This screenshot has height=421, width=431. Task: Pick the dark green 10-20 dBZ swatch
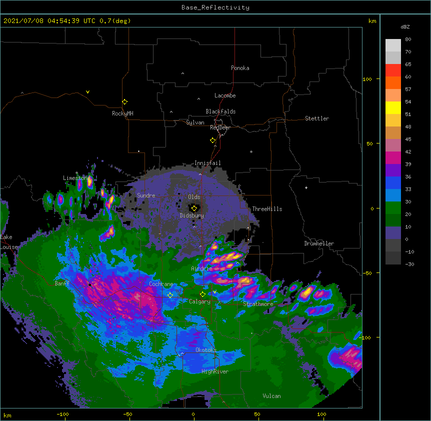(393, 220)
